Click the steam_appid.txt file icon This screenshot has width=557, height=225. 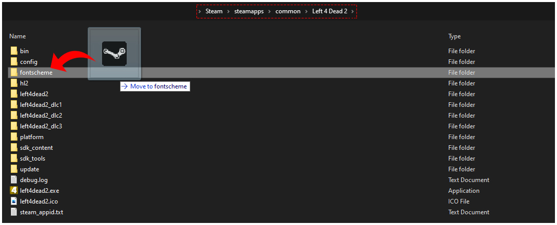(x=14, y=212)
